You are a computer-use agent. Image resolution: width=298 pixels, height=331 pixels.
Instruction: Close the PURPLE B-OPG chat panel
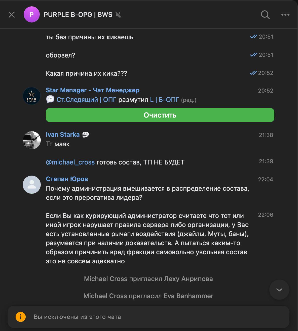(x=12, y=15)
